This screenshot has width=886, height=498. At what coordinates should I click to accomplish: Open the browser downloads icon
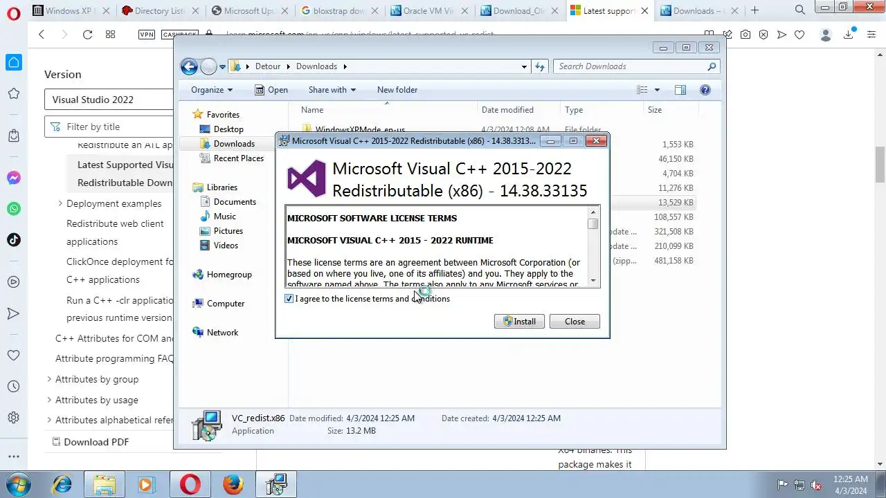tap(850, 35)
